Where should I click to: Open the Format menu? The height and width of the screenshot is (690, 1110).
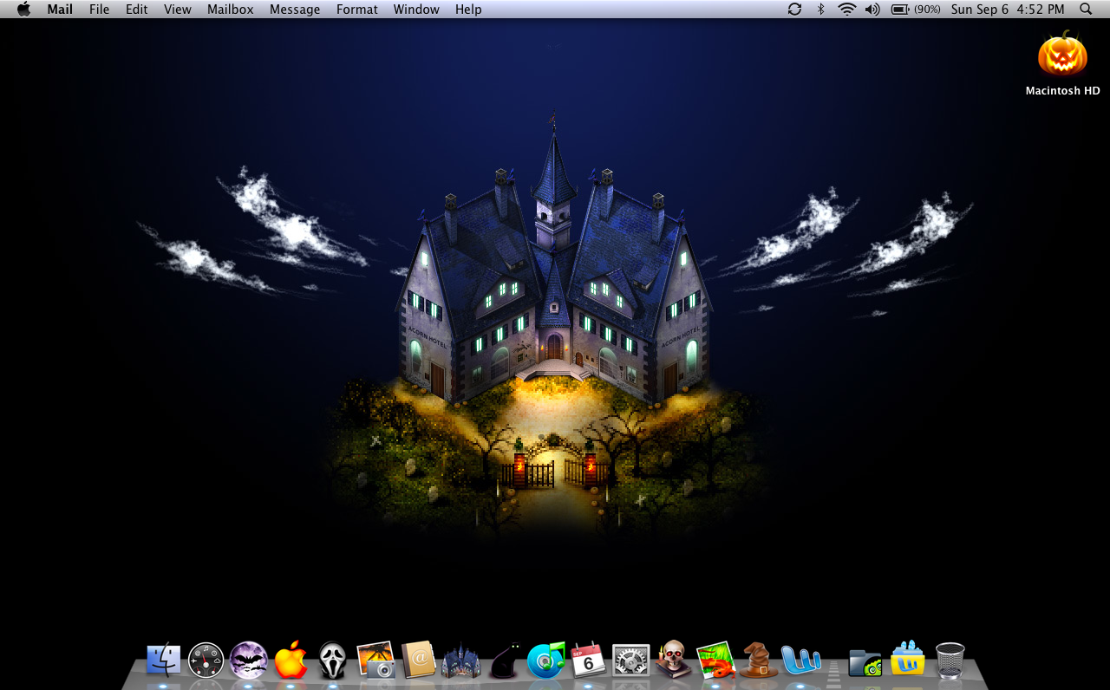click(x=357, y=10)
